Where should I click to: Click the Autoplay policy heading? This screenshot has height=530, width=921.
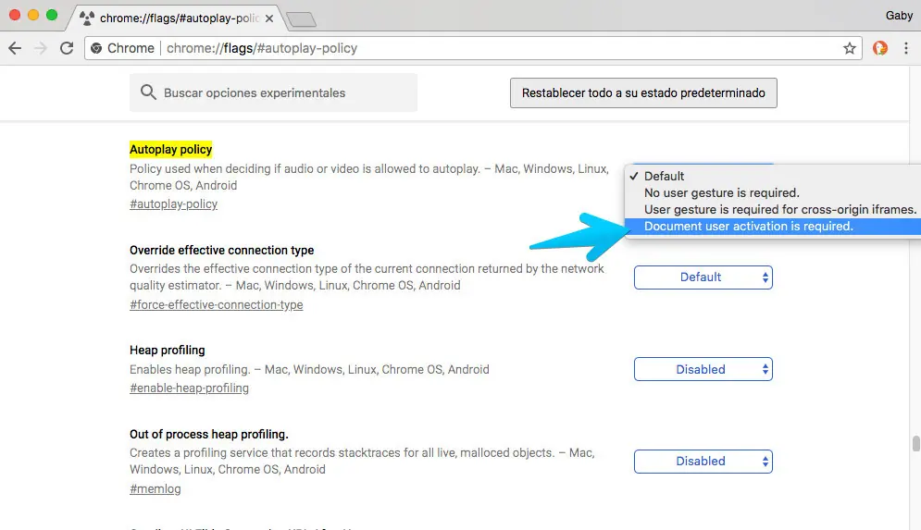[171, 149]
